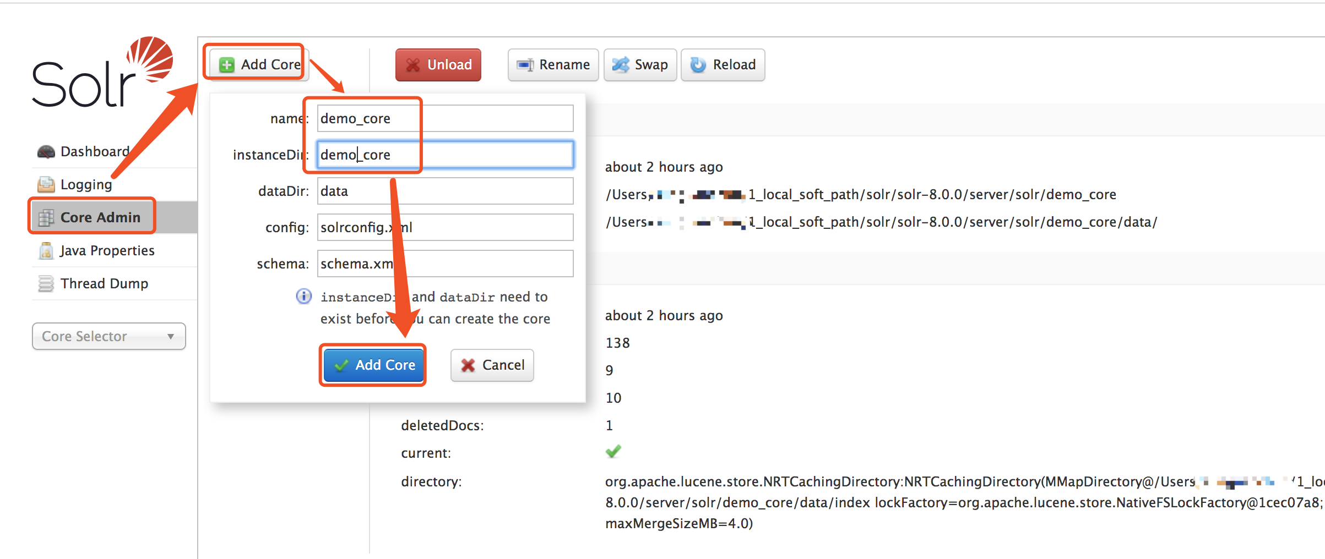The width and height of the screenshot is (1325, 559).
Task: Click the blue info icon in dialog
Action: click(x=304, y=296)
